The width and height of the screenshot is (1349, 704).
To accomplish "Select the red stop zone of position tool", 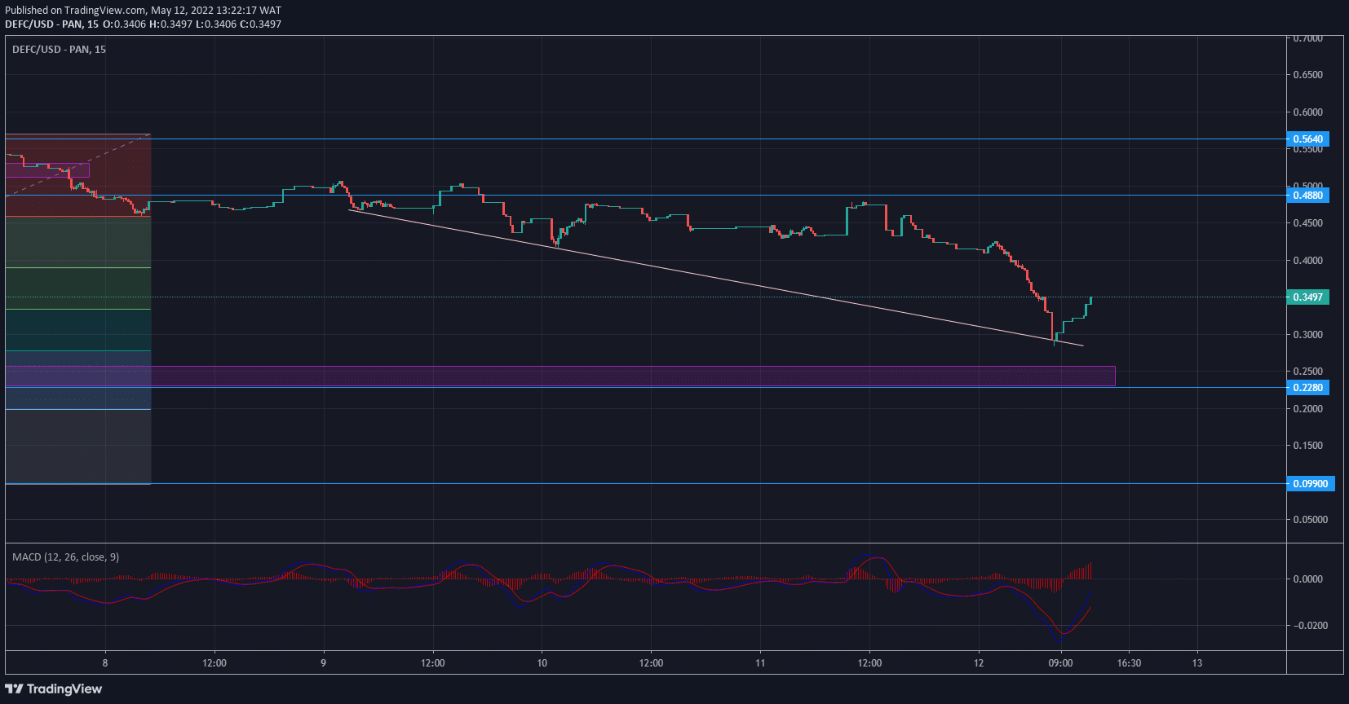I will coord(78,175).
